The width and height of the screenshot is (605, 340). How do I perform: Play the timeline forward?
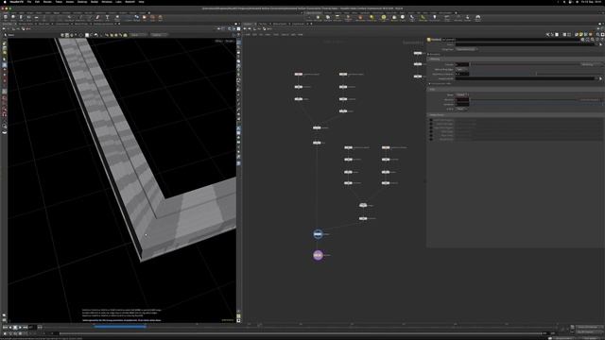click(20, 328)
